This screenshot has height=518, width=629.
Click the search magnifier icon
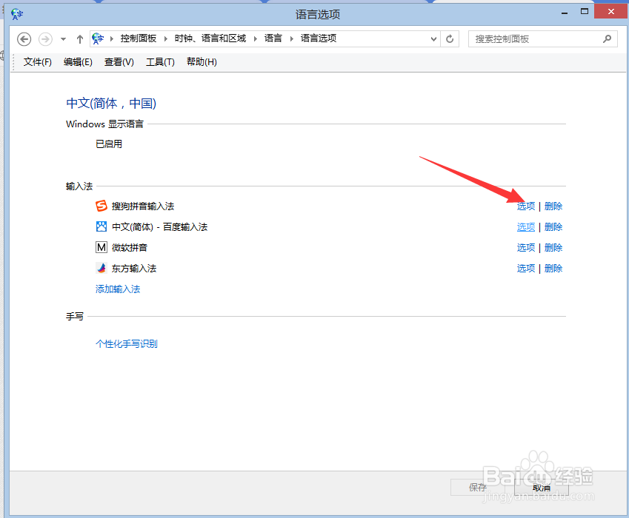coord(607,39)
